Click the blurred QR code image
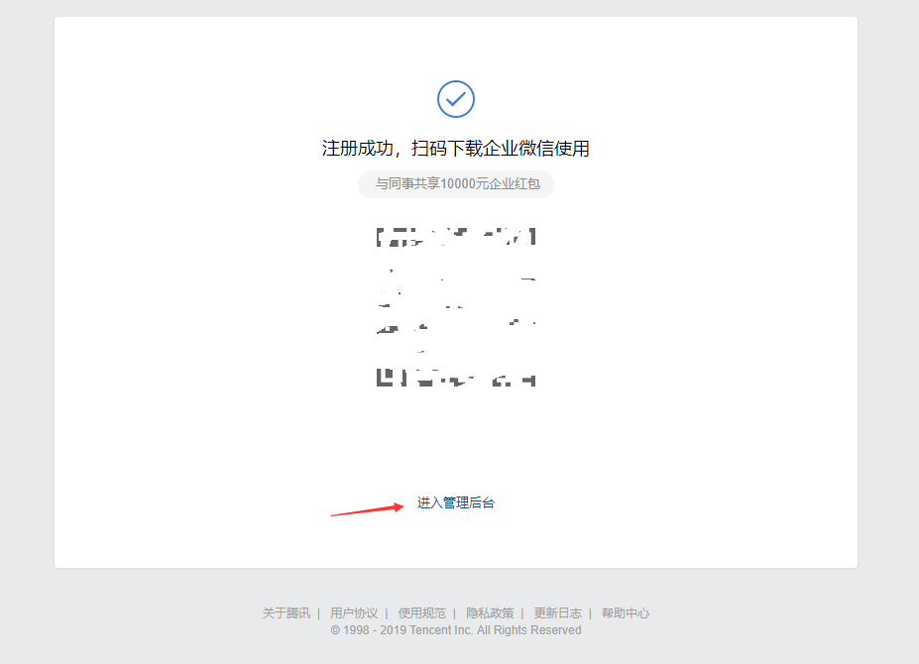The width and height of the screenshot is (919, 664). [x=455, y=307]
